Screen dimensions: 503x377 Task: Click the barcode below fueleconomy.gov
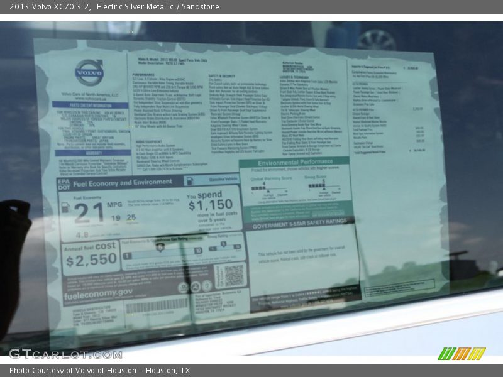pos(157,305)
